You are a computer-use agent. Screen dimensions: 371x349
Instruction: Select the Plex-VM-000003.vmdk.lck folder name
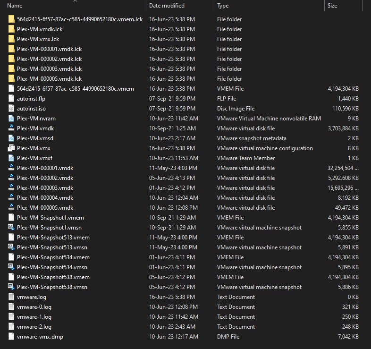pyautogui.click(x=49, y=69)
